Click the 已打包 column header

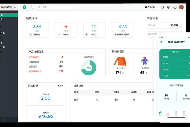point(134,92)
